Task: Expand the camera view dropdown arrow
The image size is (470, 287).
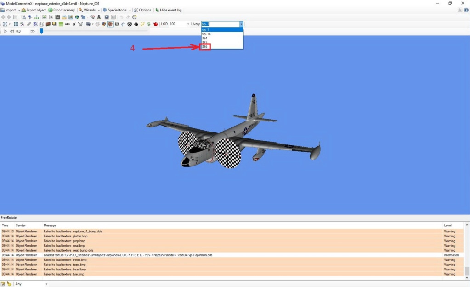Action: point(93,24)
